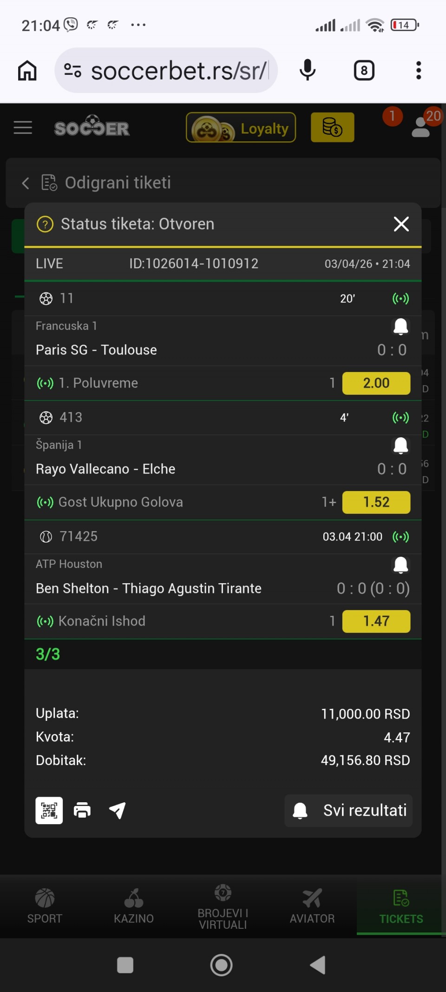
Task: Go back from Odigrani tiketi
Action: coord(26,183)
